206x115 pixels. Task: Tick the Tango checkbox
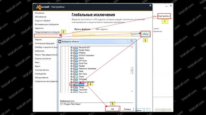(x=74, y=87)
